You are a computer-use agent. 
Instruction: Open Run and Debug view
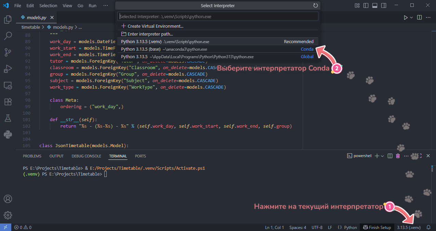[8, 68]
